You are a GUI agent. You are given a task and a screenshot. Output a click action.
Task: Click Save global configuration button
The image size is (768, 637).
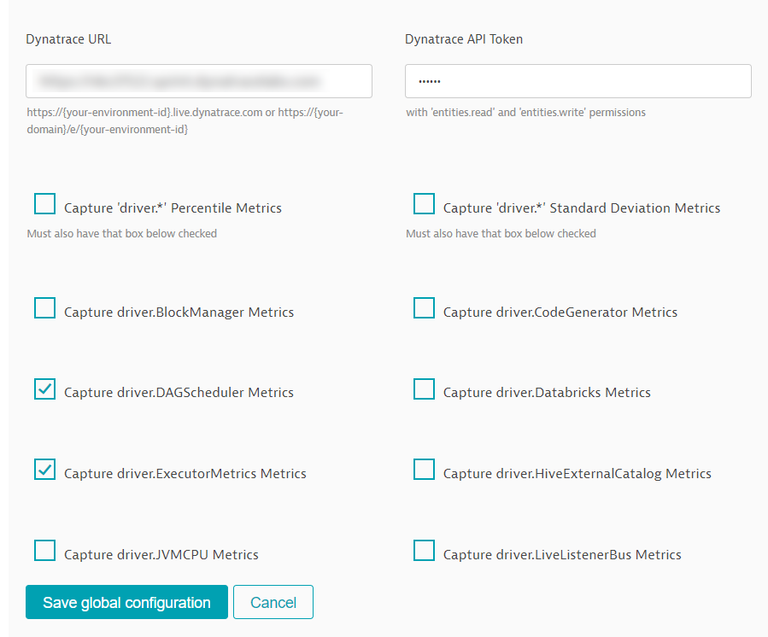click(126, 602)
